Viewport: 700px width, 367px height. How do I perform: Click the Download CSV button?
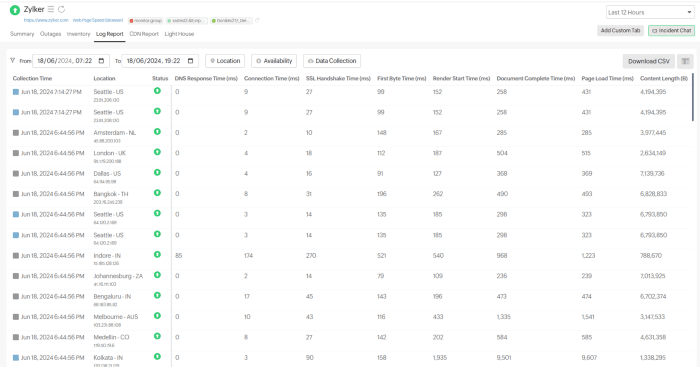click(649, 61)
